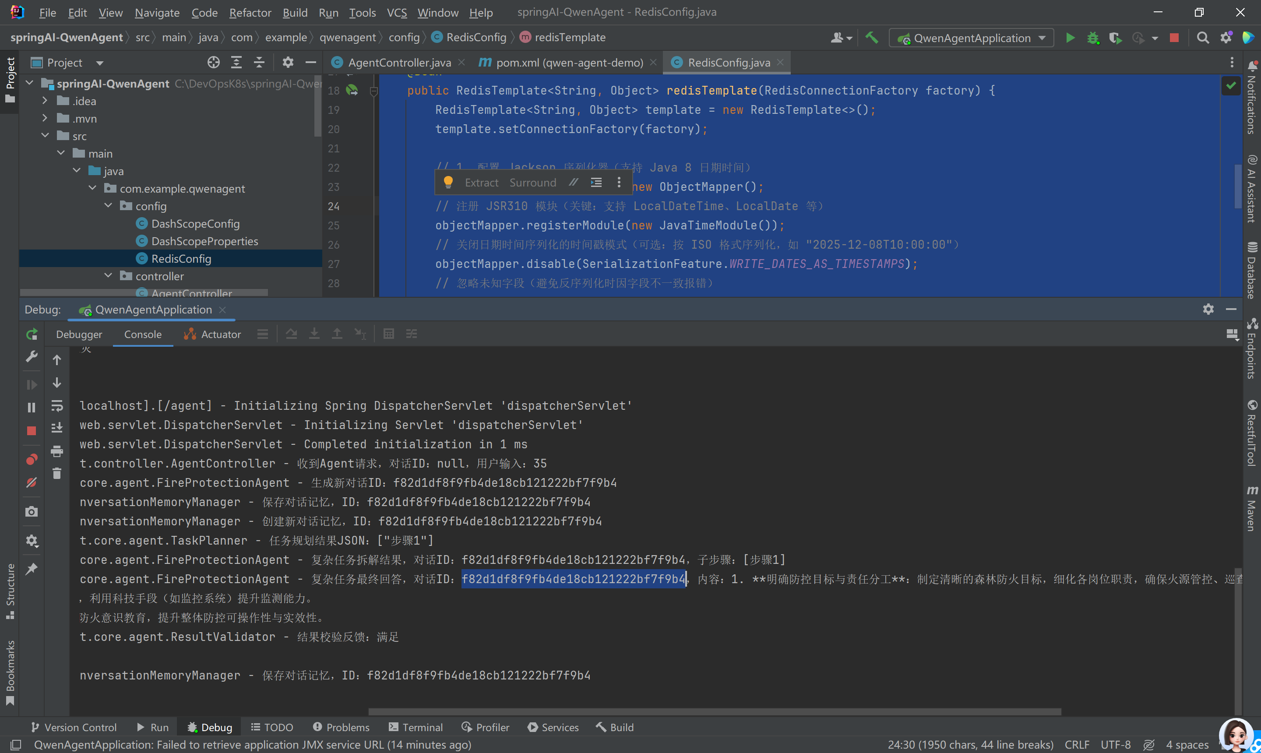This screenshot has width=1261, height=753.
Task: Toggle Pin Tab in debug sidebar
Action: [x=32, y=569]
